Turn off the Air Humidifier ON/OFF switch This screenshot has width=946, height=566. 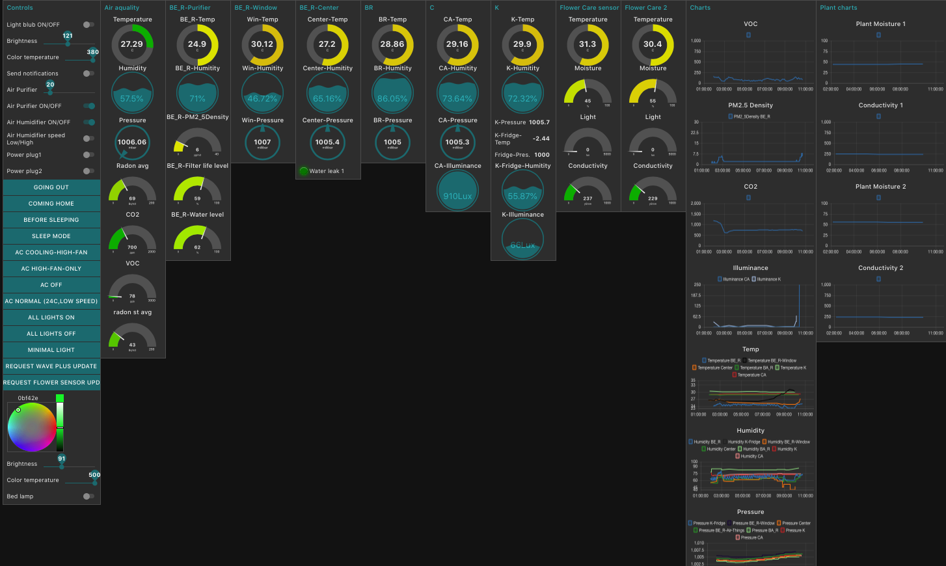coord(88,122)
